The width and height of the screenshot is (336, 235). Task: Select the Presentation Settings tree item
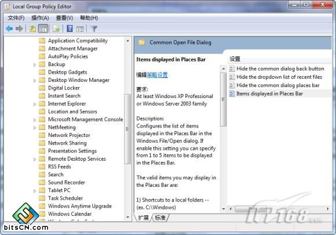click(72, 151)
